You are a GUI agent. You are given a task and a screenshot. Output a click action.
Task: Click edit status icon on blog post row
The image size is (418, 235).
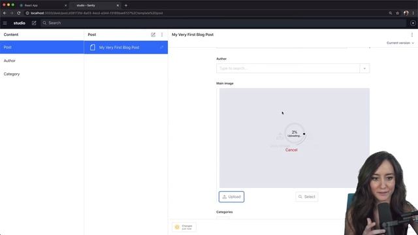(x=161, y=48)
